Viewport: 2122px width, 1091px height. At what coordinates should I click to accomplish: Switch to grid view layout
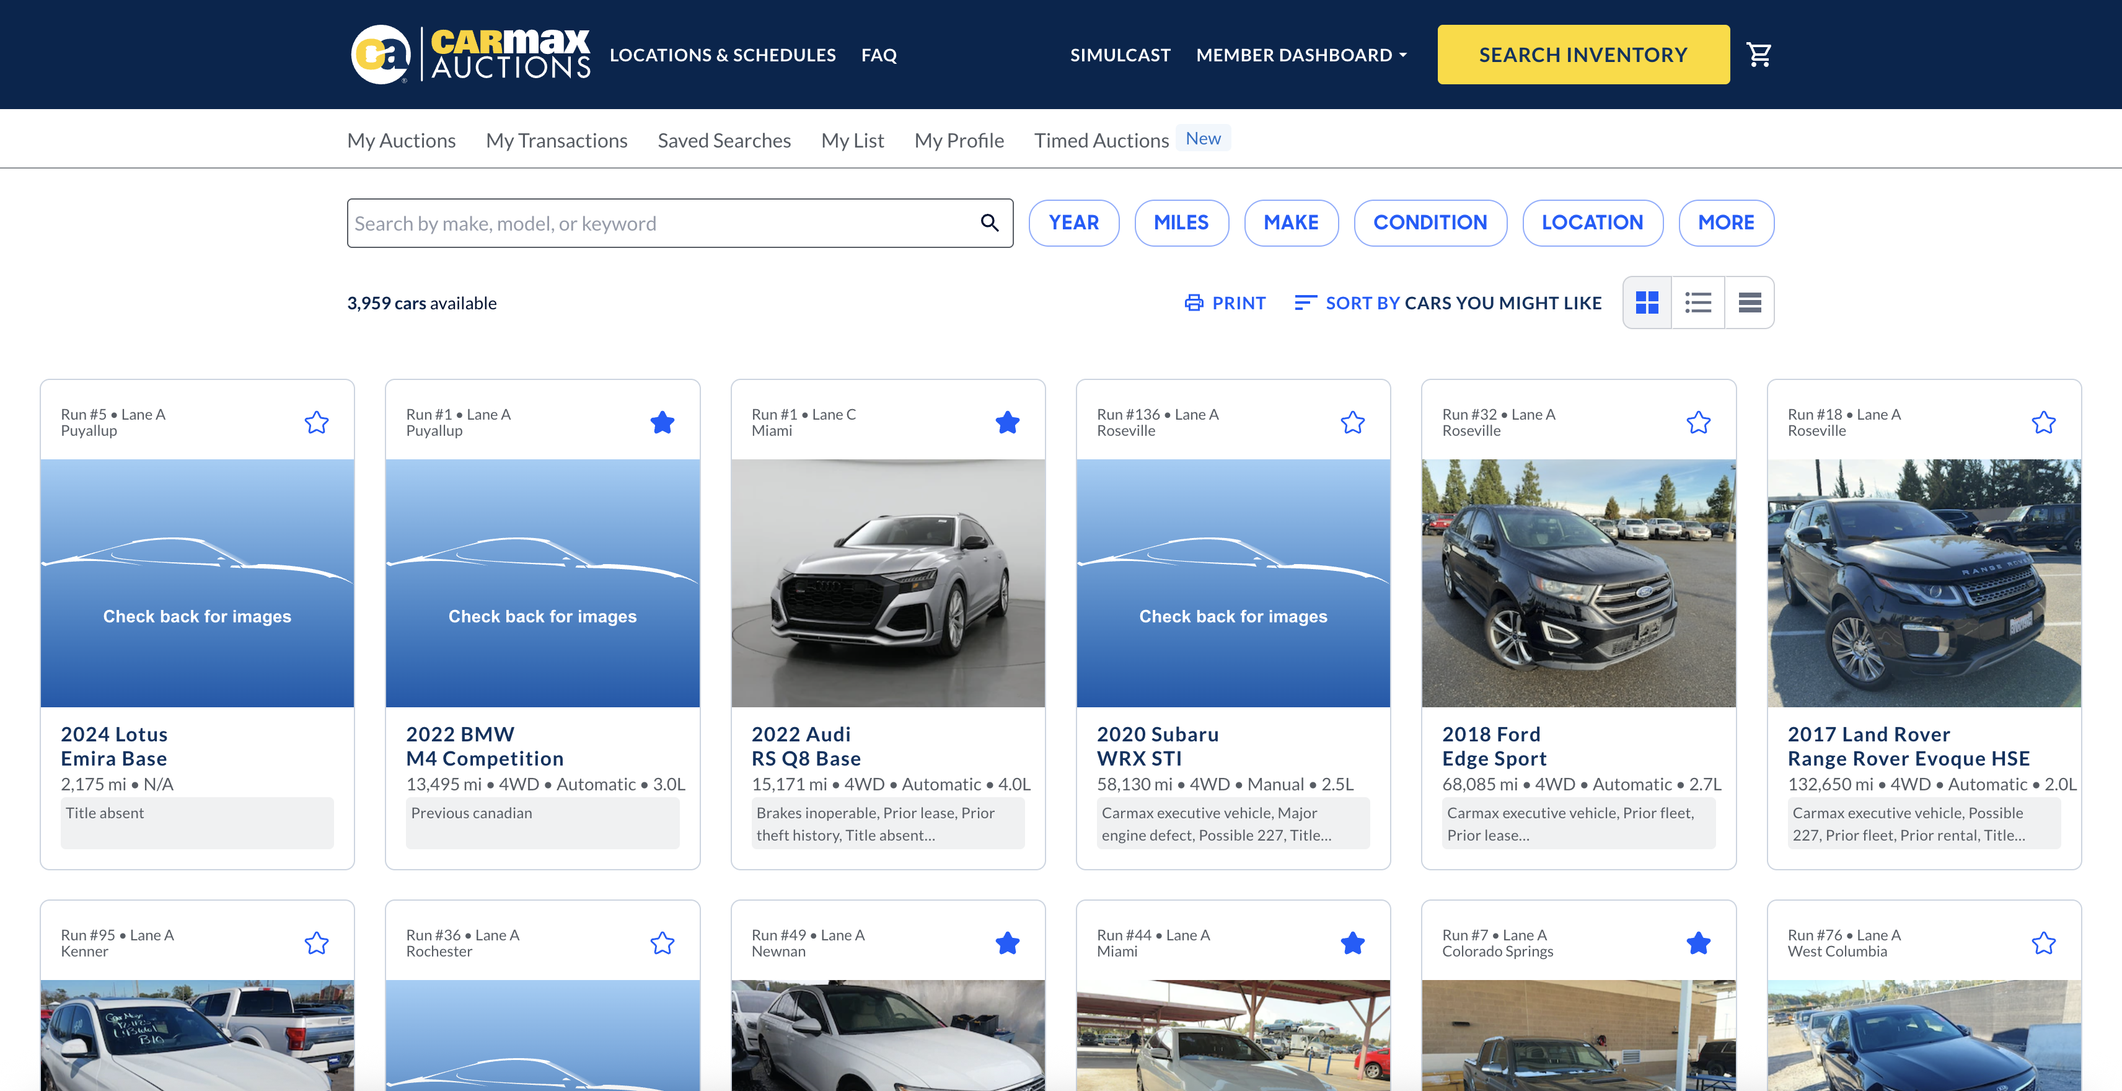(x=1647, y=303)
